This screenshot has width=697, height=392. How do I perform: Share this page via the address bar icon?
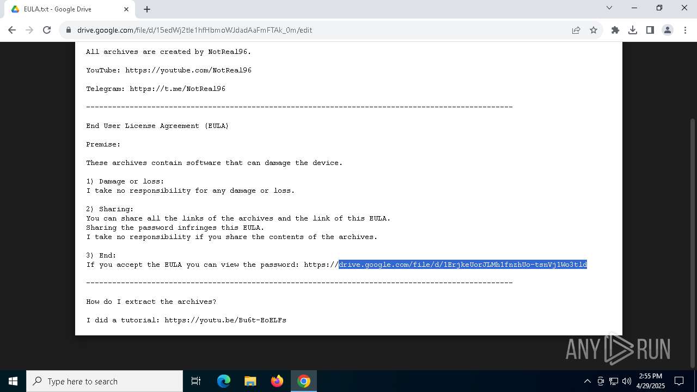[576, 30]
